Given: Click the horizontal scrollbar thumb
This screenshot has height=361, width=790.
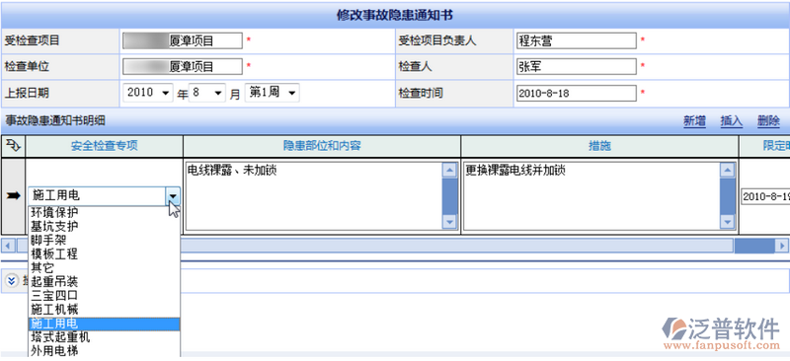Looking at the screenshot, I should (x=753, y=246).
